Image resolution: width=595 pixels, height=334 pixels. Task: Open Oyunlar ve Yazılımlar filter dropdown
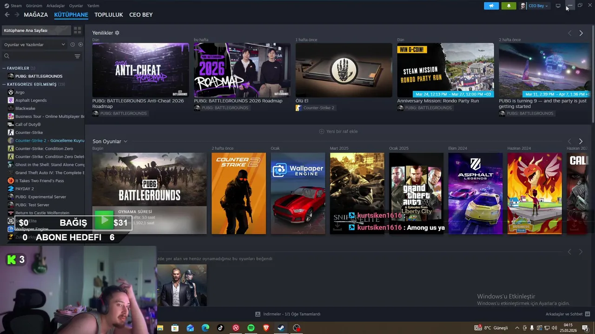(x=34, y=45)
